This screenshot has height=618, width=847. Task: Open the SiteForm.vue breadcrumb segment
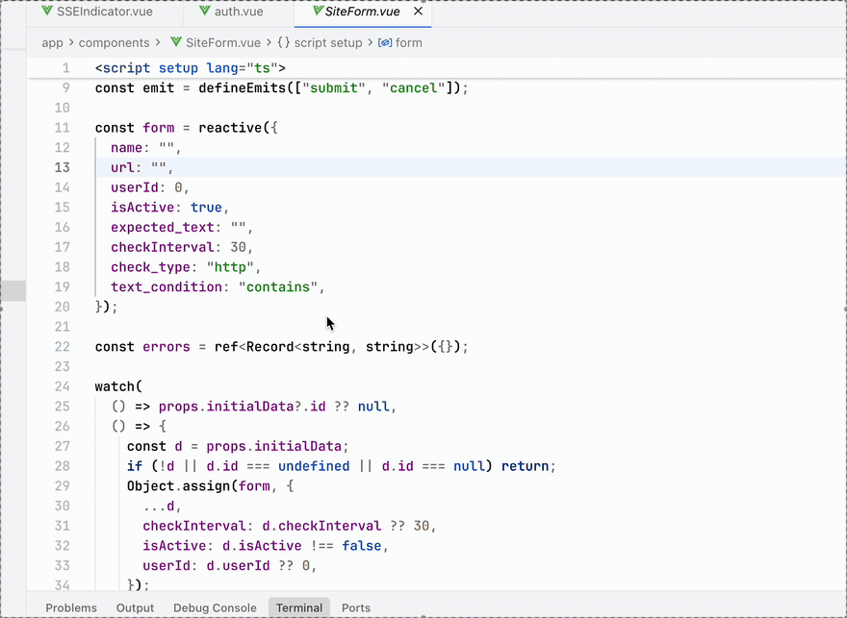point(222,42)
